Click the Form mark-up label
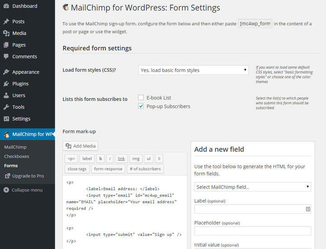 point(79,131)
